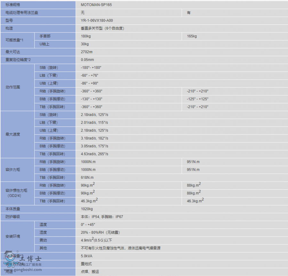Select the "-125° - +125°" B-axis range

(x=197, y=99)
